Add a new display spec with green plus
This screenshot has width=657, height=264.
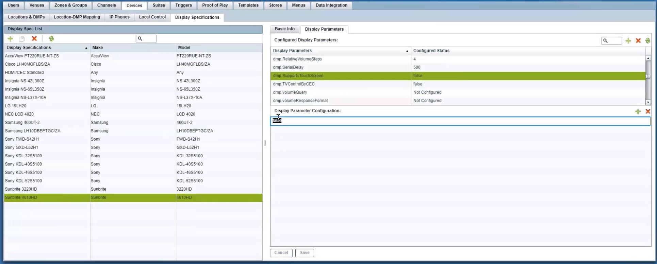[x=11, y=39]
